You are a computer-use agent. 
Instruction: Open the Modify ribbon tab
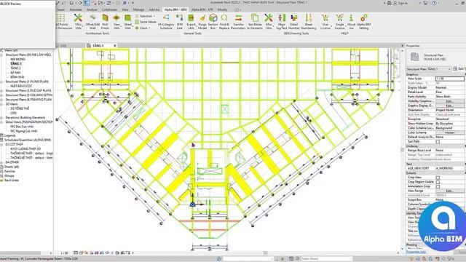tap(222, 9)
